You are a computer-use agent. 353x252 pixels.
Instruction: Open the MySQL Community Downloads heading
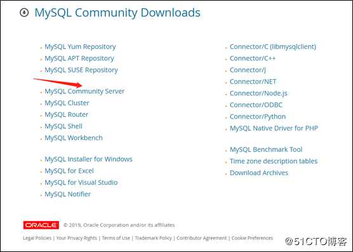pos(117,13)
